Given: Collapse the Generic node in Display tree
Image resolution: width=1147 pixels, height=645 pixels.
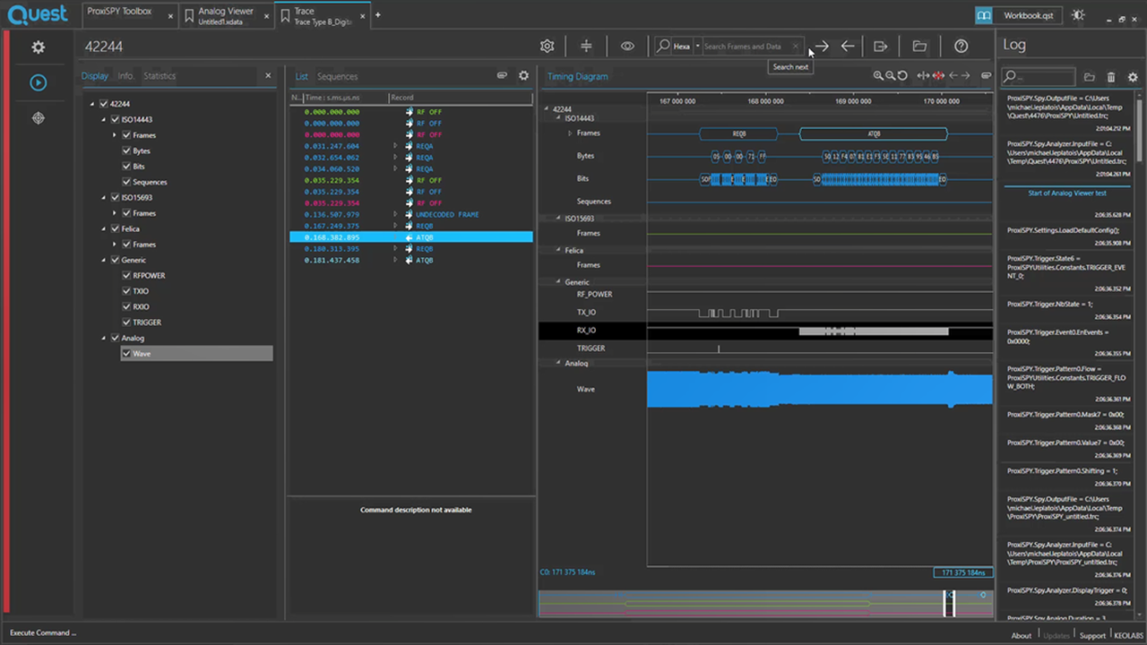Looking at the screenshot, I should (103, 260).
